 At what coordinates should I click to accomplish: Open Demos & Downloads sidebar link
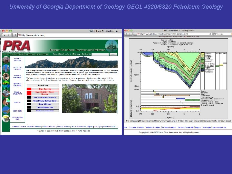[x=17, y=93]
